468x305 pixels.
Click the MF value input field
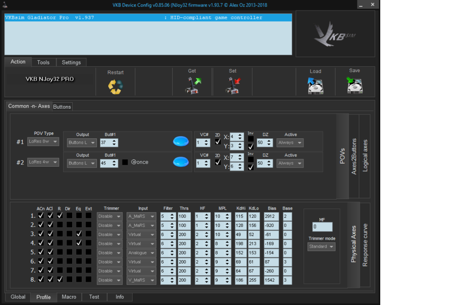coord(323,227)
